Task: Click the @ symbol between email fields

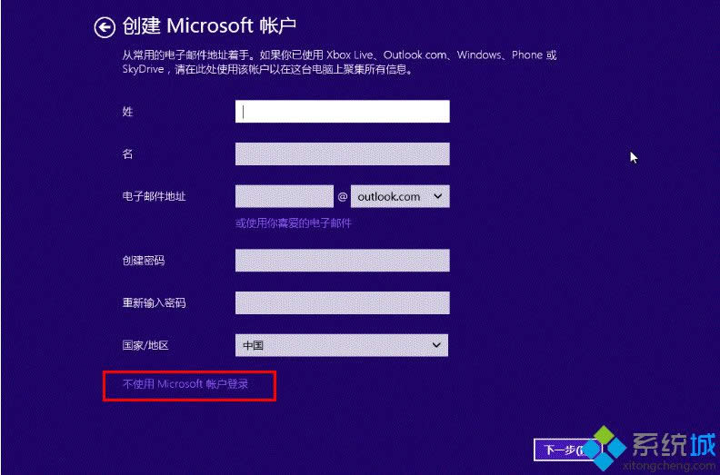Action: [342, 197]
